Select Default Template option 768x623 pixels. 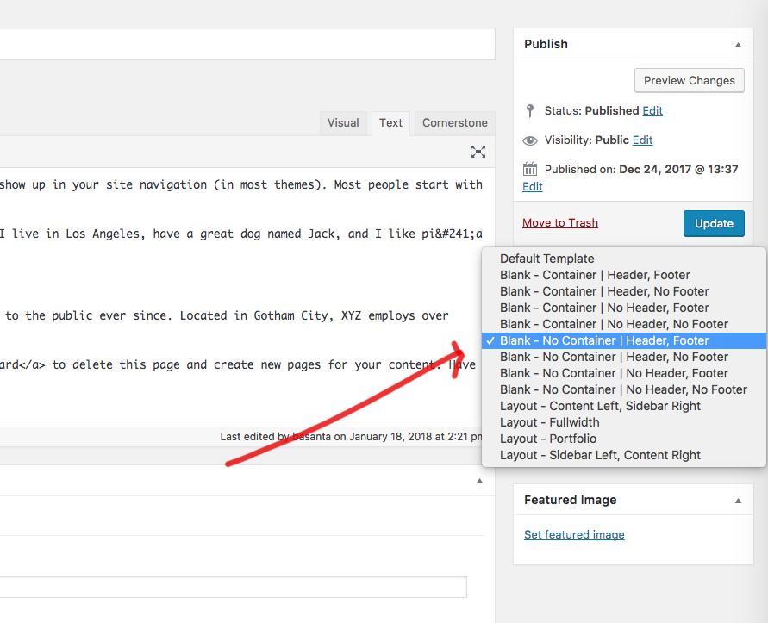click(546, 259)
